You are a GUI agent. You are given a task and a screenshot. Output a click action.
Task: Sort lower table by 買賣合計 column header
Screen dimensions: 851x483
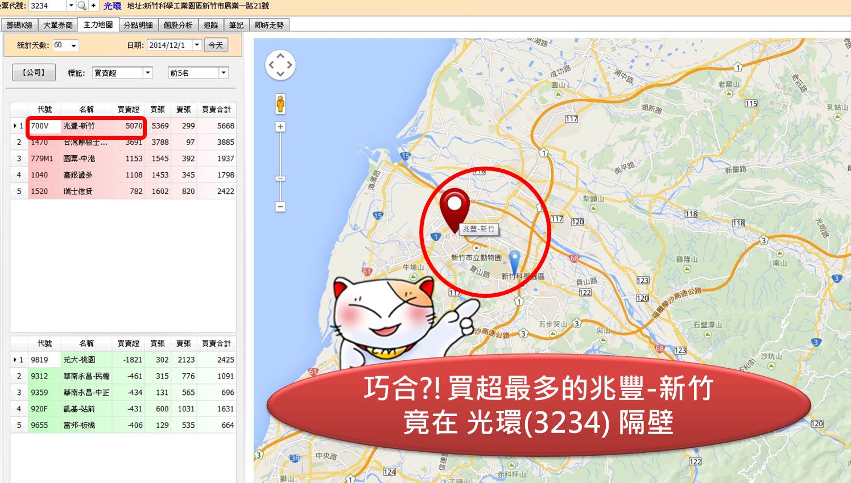pos(217,343)
